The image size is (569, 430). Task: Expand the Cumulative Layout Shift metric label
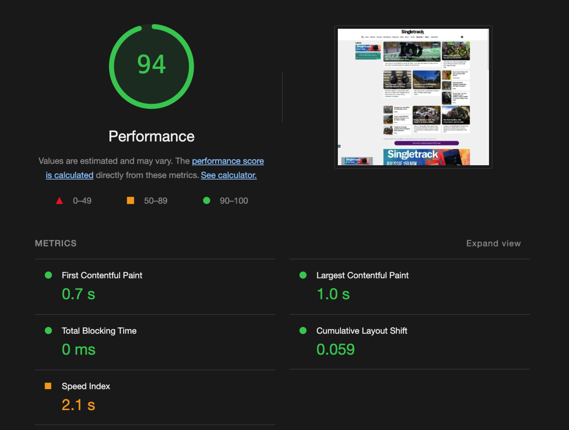[361, 330]
